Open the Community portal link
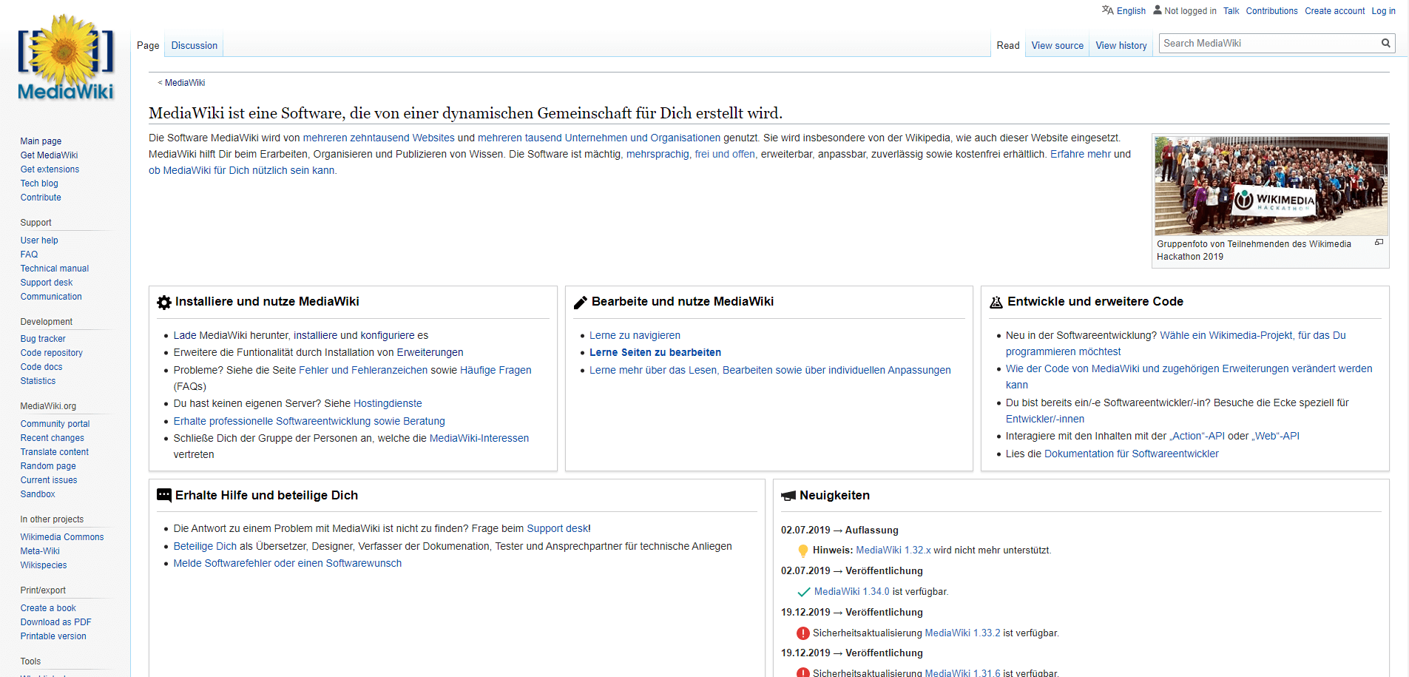The width and height of the screenshot is (1409, 677). pyautogui.click(x=55, y=424)
